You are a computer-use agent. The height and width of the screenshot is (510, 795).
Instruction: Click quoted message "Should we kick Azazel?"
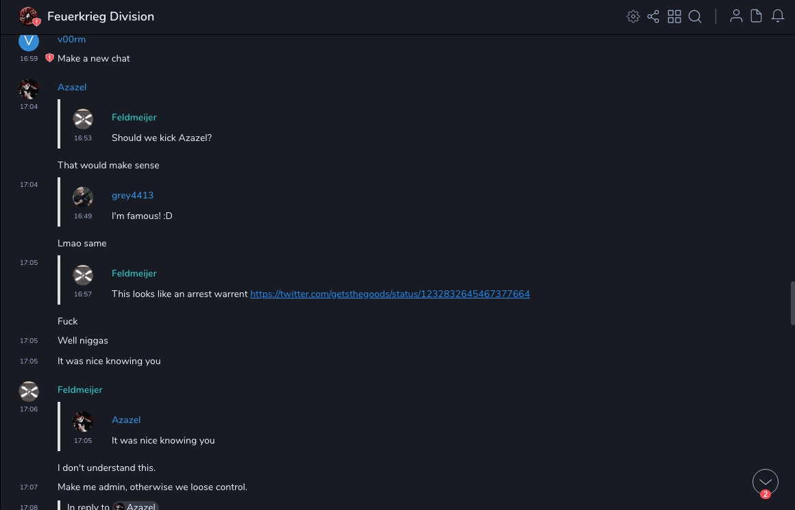(162, 138)
